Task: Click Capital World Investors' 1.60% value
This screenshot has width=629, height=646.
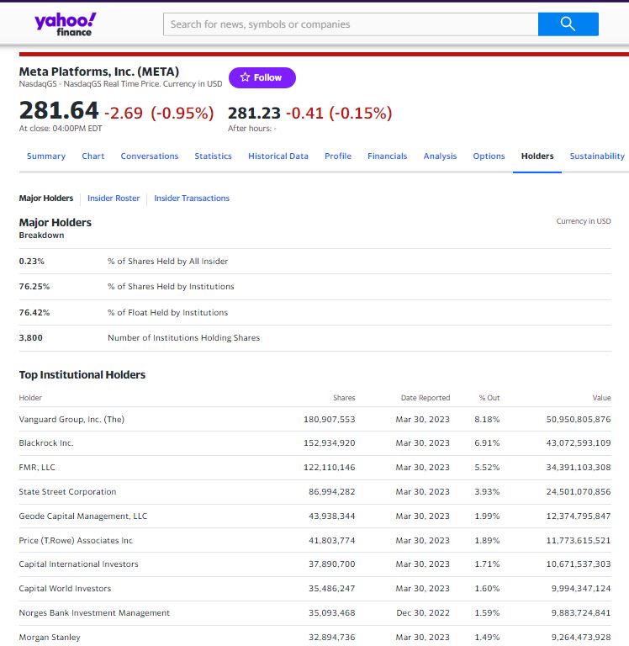Action: [x=487, y=588]
